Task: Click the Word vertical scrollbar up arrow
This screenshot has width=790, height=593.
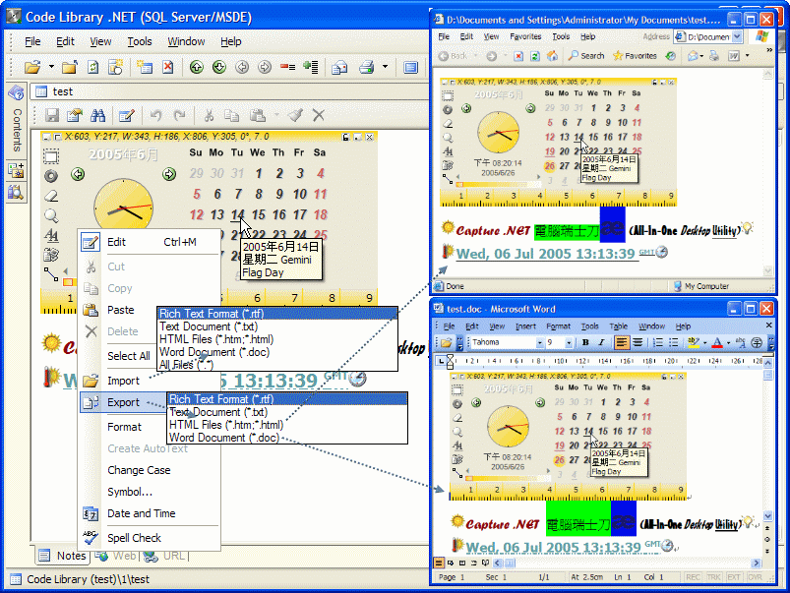Action: point(768,363)
